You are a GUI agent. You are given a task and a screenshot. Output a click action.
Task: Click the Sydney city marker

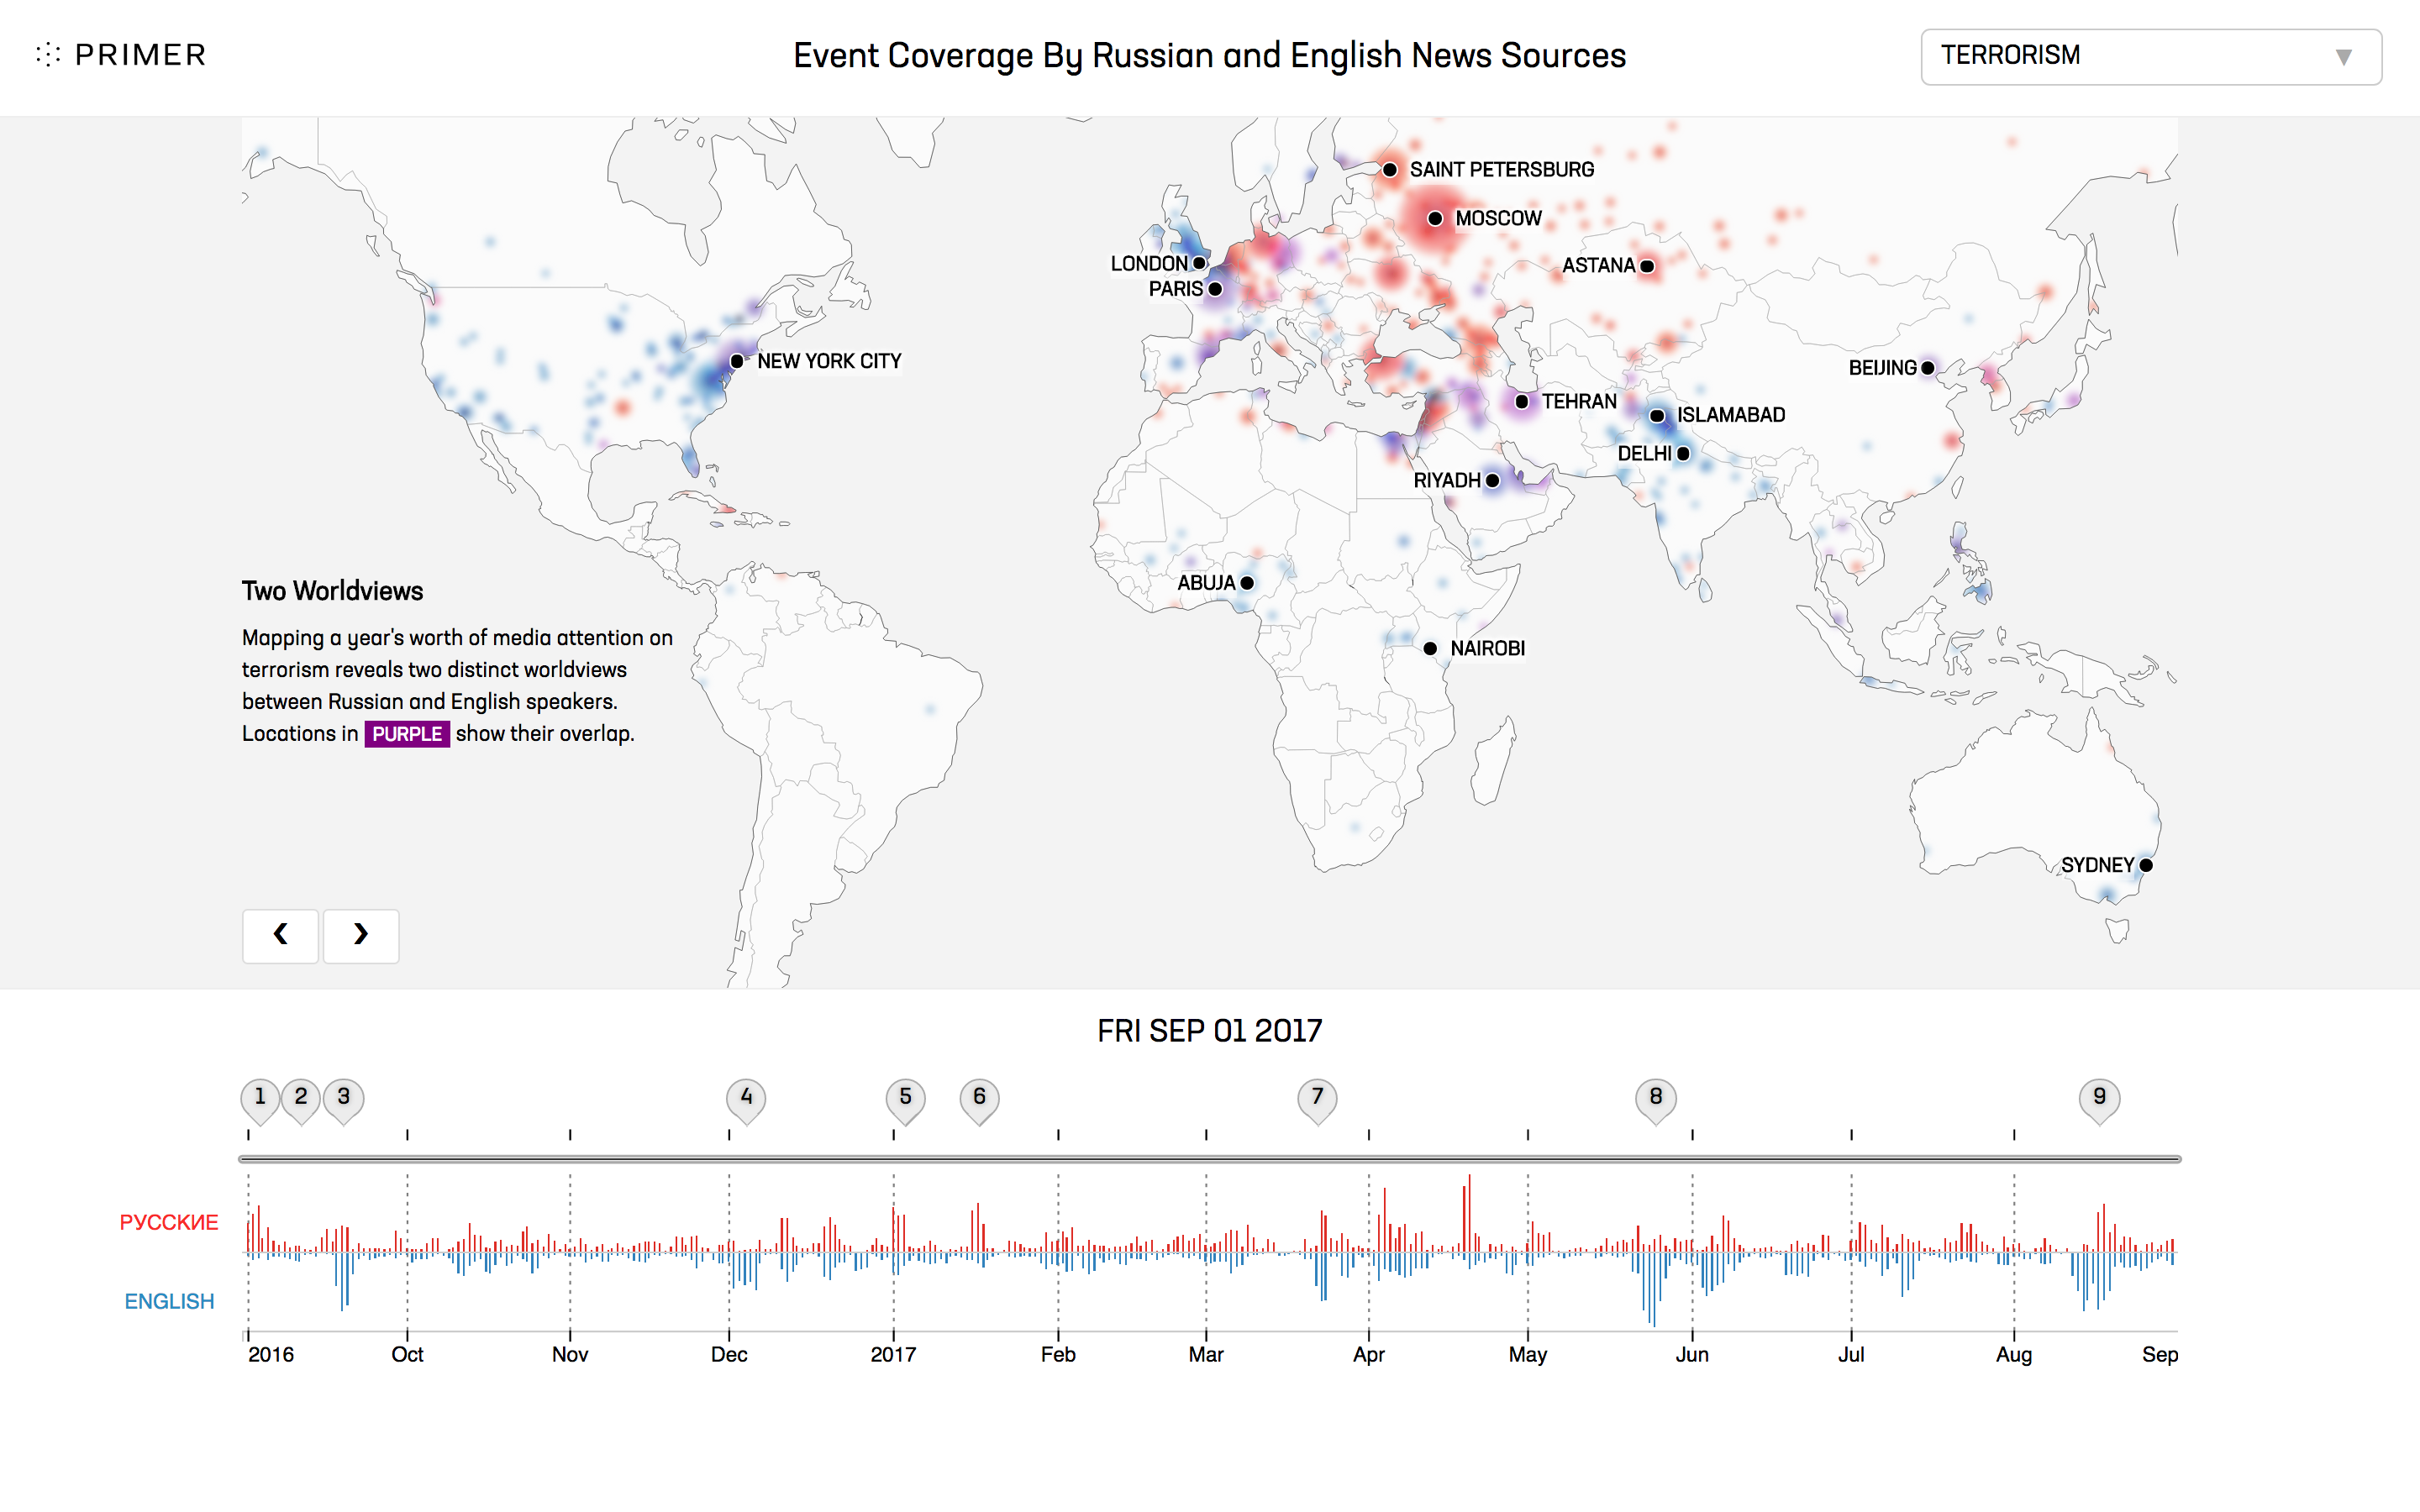pos(2146,865)
